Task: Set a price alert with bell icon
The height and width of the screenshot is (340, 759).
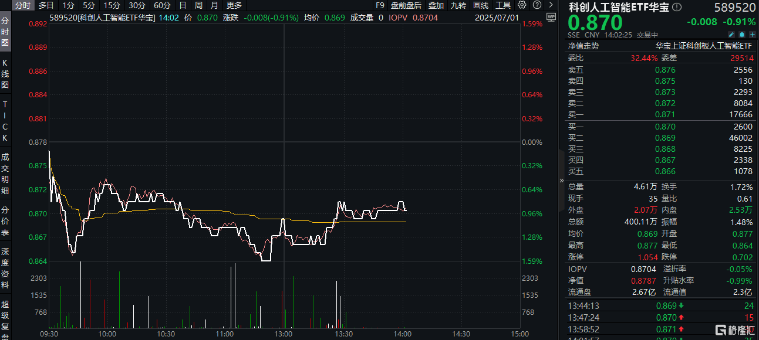Action: 742,35
